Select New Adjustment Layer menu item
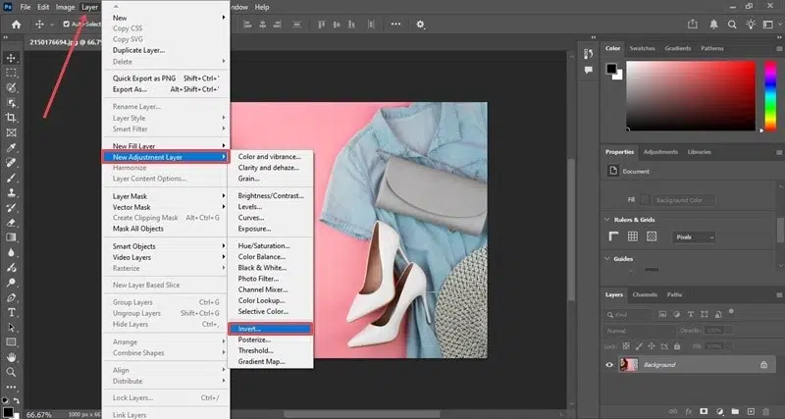The height and width of the screenshot is (419, 785). coord(165,157)
